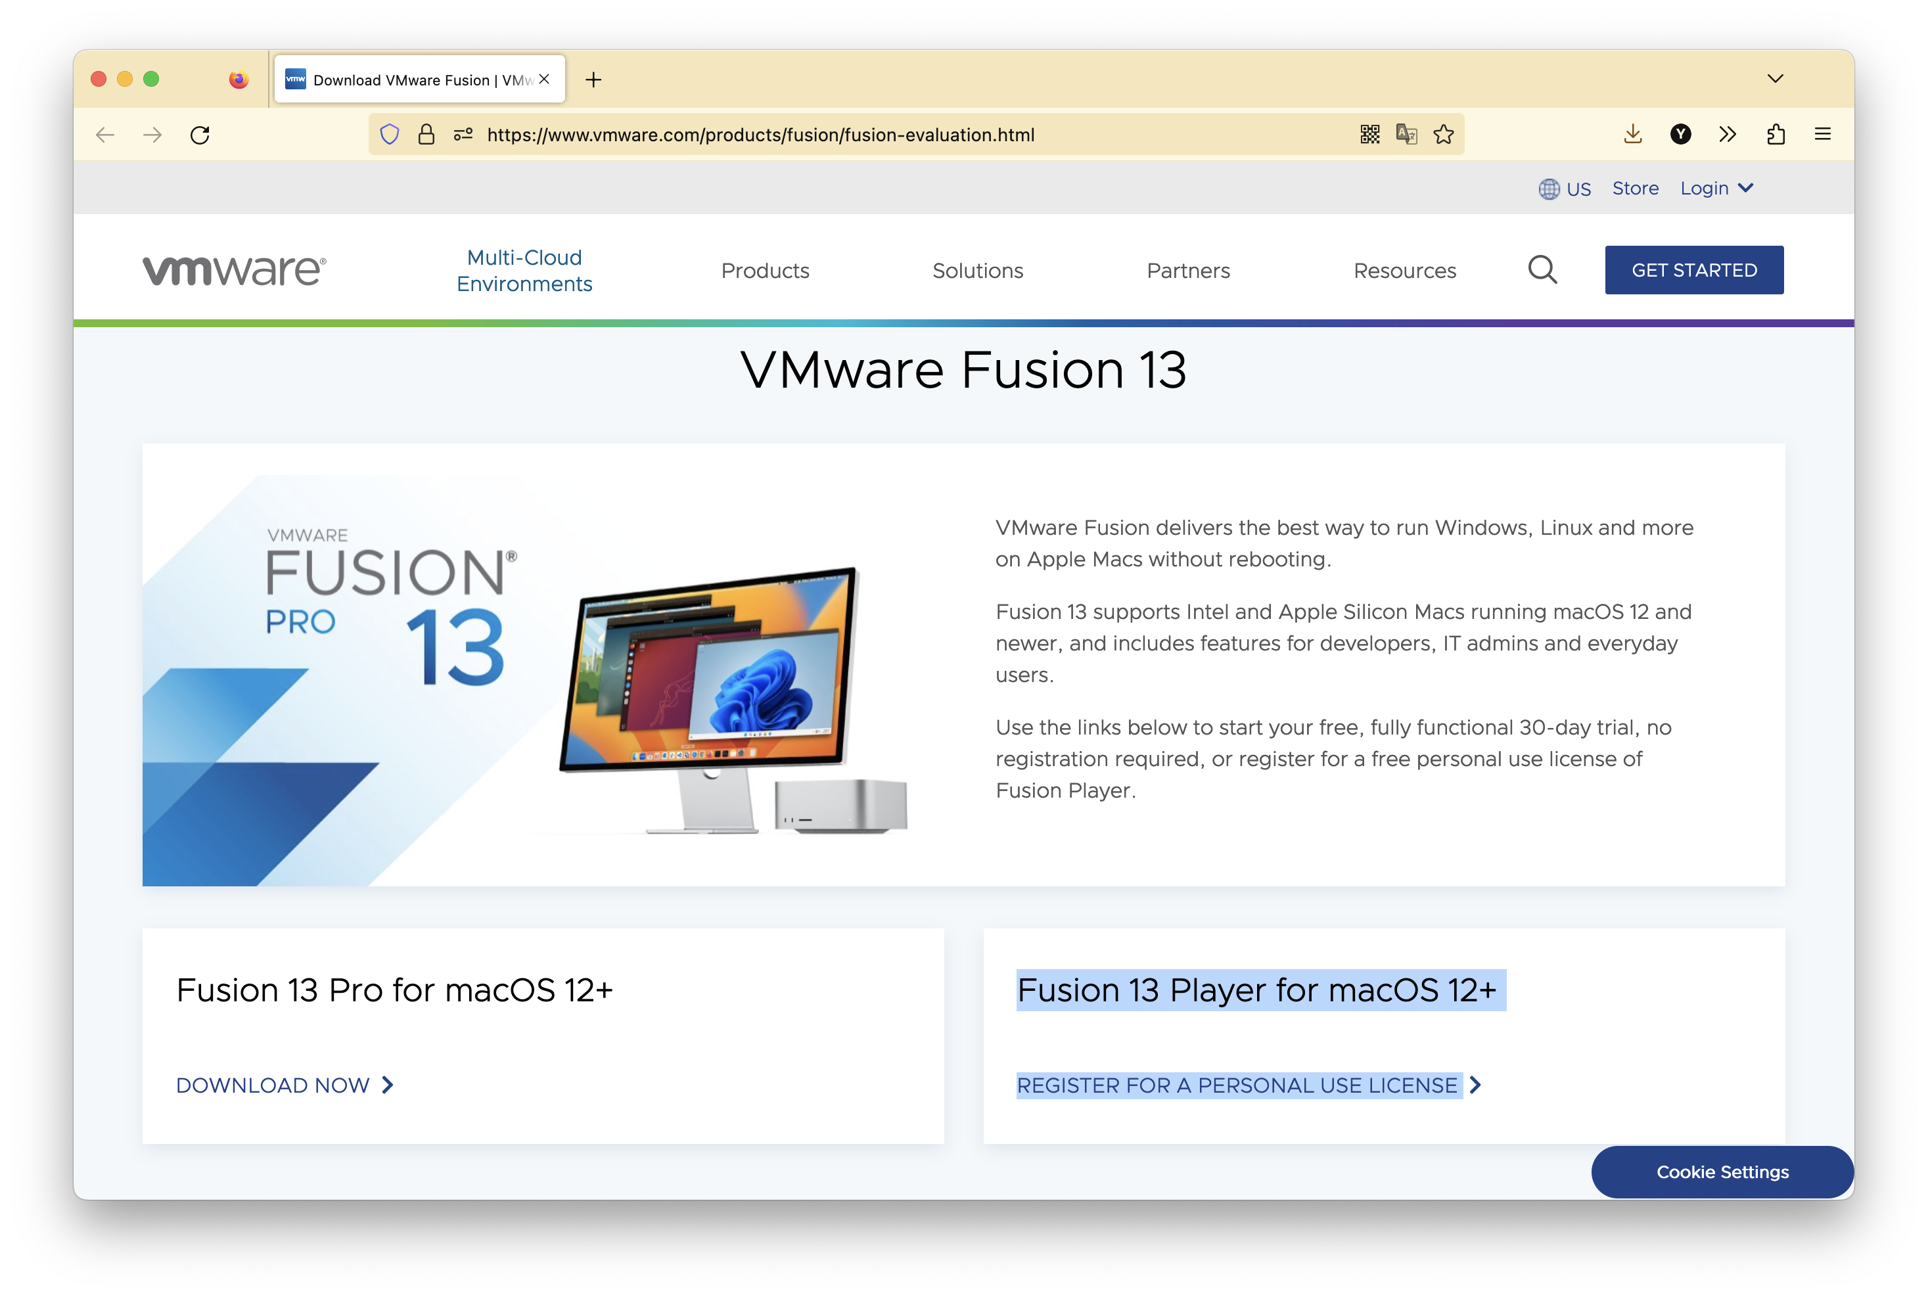Click the translate page icon

click(x=1406, y=135)
